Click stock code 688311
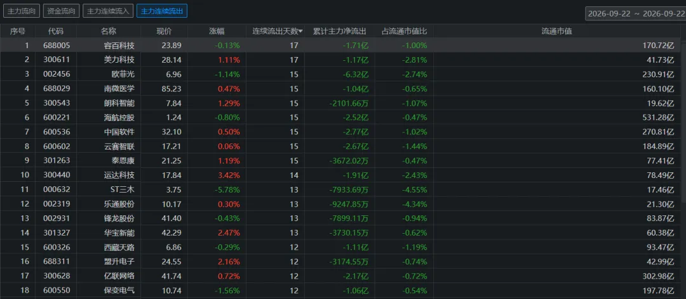Image resolution: width=686 pixels, height=299 pixels. (57, 262)
